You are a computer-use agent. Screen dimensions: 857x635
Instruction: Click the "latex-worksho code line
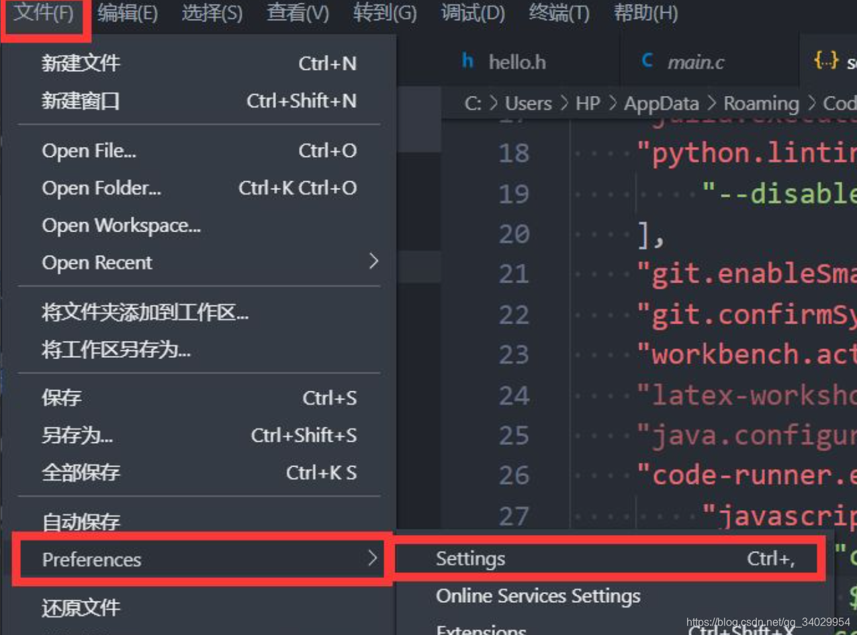pyautogui.click(x=746, y=395)
